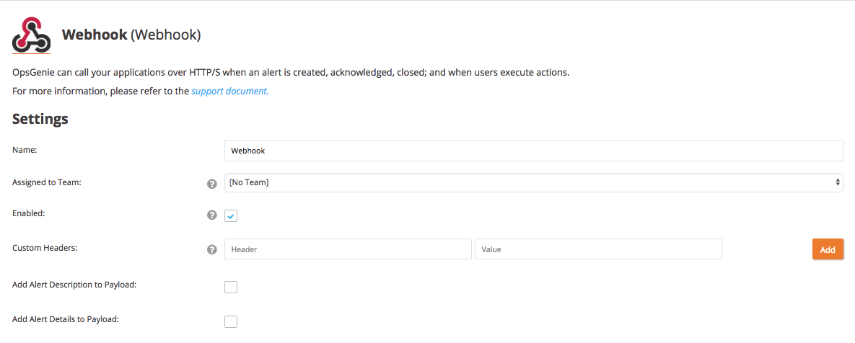Click the OpsGenie HTTP/S description sentence
Screen dimensions: 855x343
(x=291, y=72)
